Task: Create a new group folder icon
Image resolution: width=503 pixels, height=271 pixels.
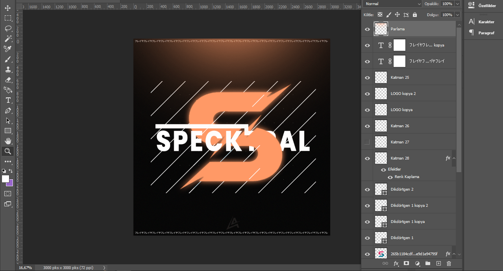Action: (428, 263)
